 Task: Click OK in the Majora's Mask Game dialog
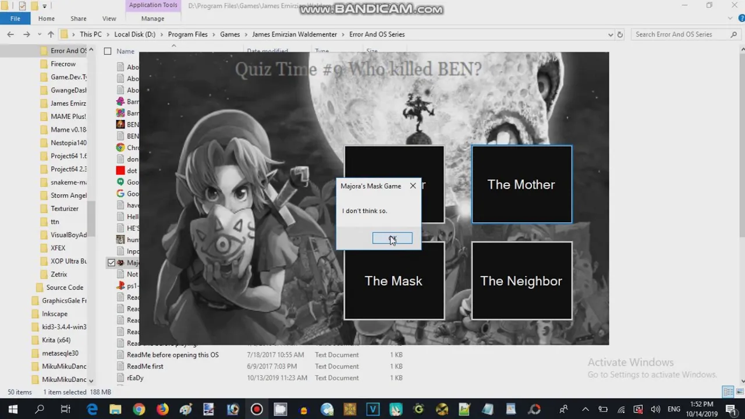pos(392,239)
